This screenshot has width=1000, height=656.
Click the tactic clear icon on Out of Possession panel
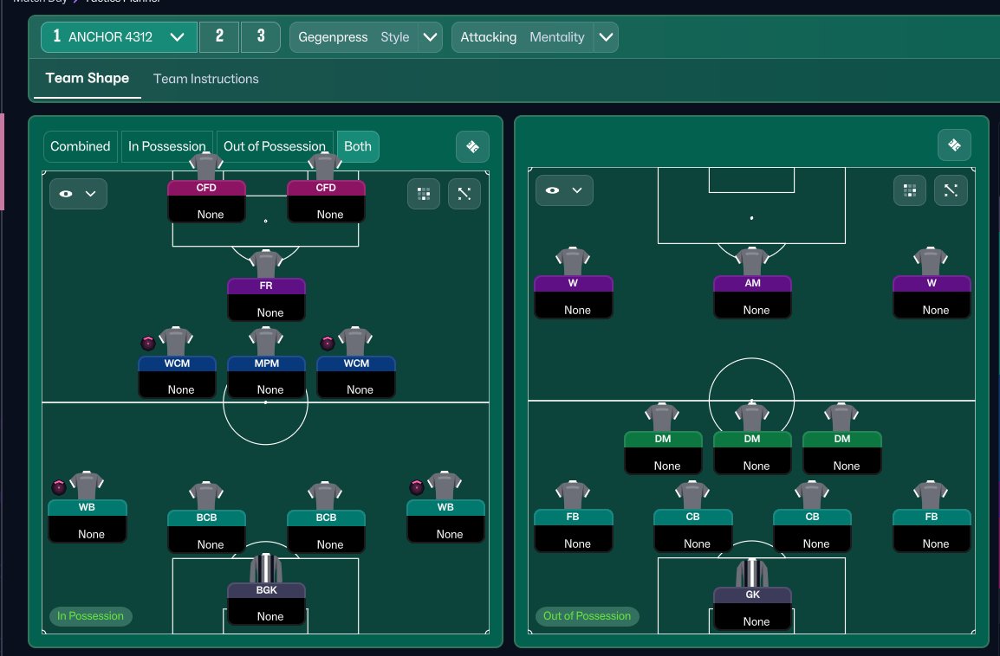click(x=954, y=145)
